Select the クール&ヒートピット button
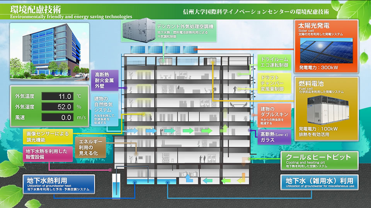The image size is (371, 208). tap(320, 161)
